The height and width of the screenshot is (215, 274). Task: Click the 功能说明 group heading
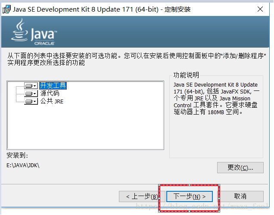(x=186, y=75)
